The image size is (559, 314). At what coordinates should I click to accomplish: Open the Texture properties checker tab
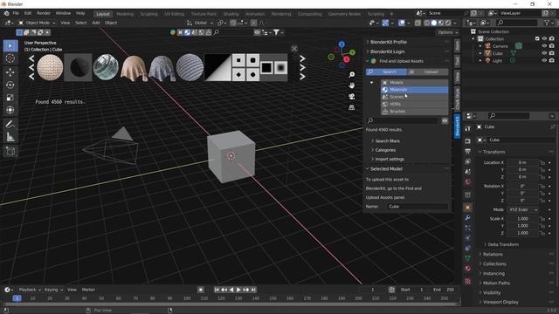(468, 282)
